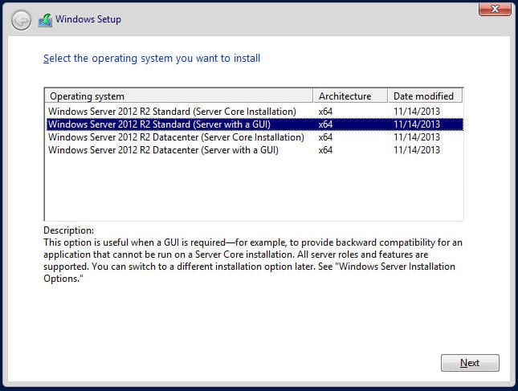Click x64 in the Standard Server Core row
This screenshot has height=391, width=518.
325,111
